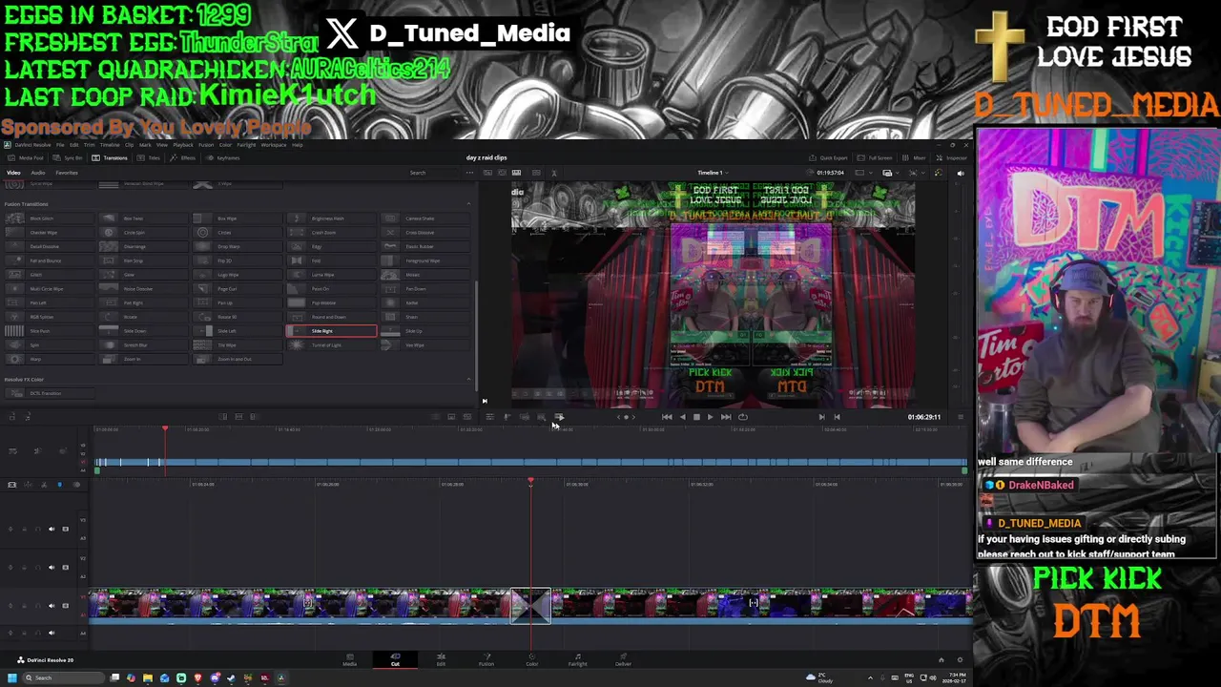Select the Cross Dissolve transition

[425, 232]
